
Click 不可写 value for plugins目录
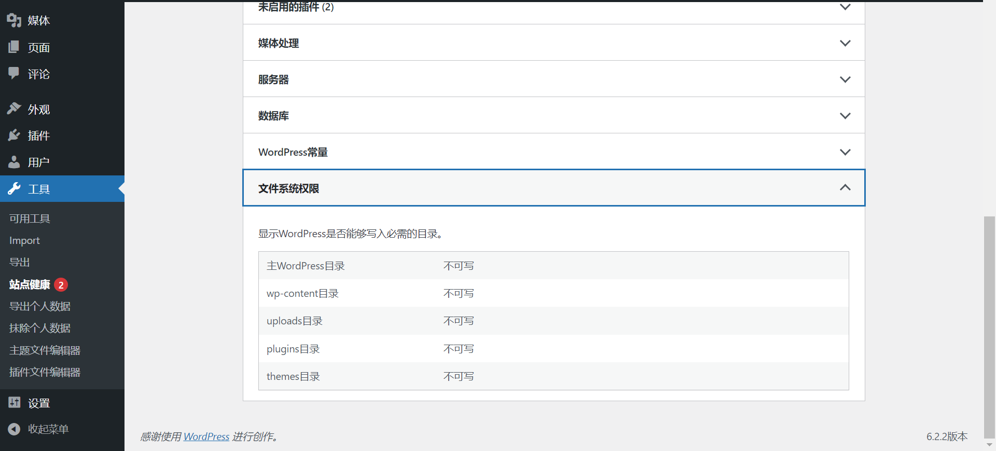pos(459,349)
